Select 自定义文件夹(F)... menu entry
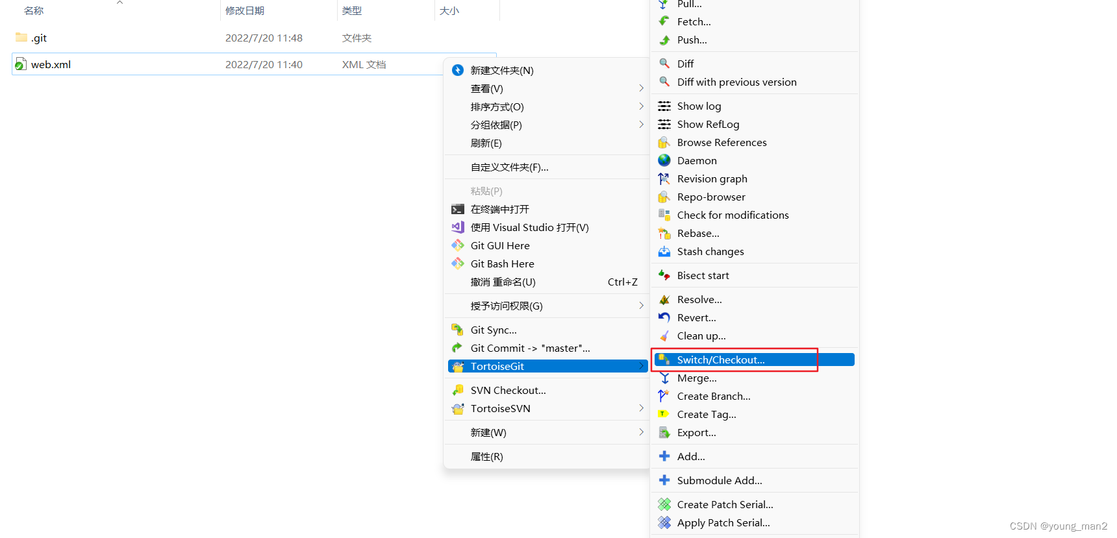Image resolution: width=1117 pixels, height=538 pixels. (546, 167)
